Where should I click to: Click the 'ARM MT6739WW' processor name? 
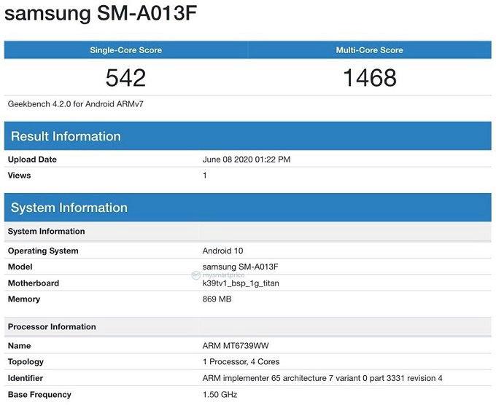tap(236, 345)
